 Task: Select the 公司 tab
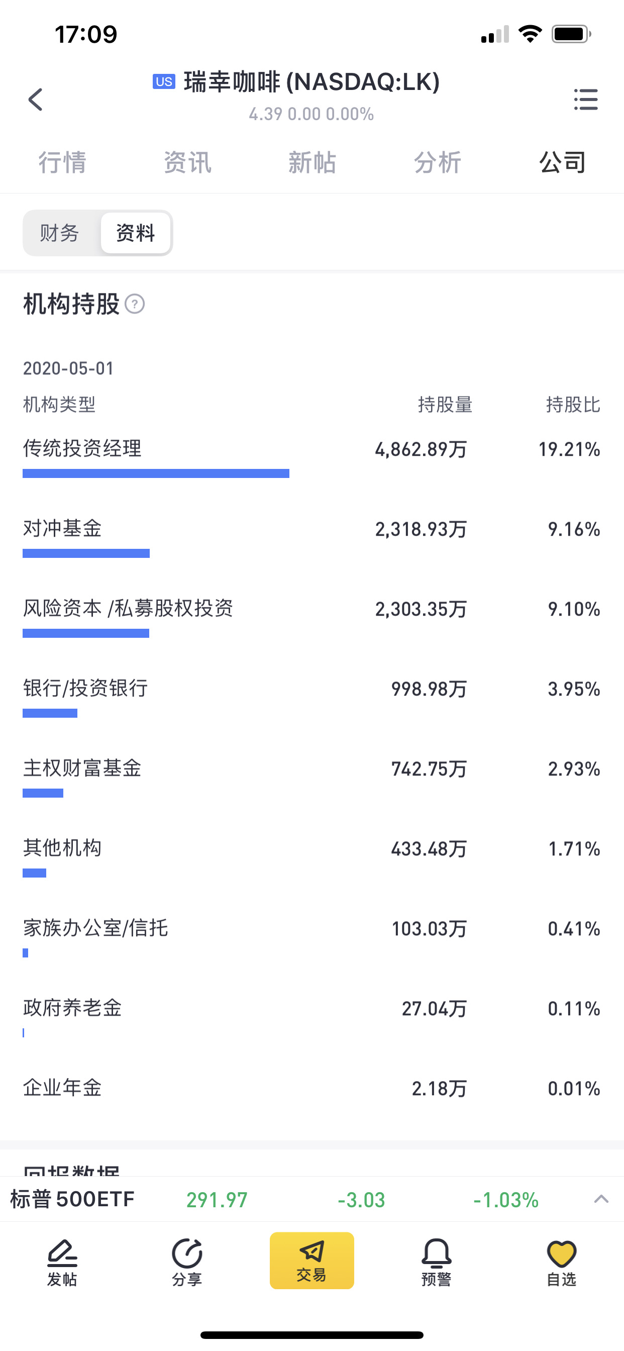tap(562, 162)
